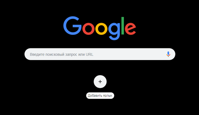Activate the colorful mic button in search bar
199x115 pixels.
coord(168,54)
